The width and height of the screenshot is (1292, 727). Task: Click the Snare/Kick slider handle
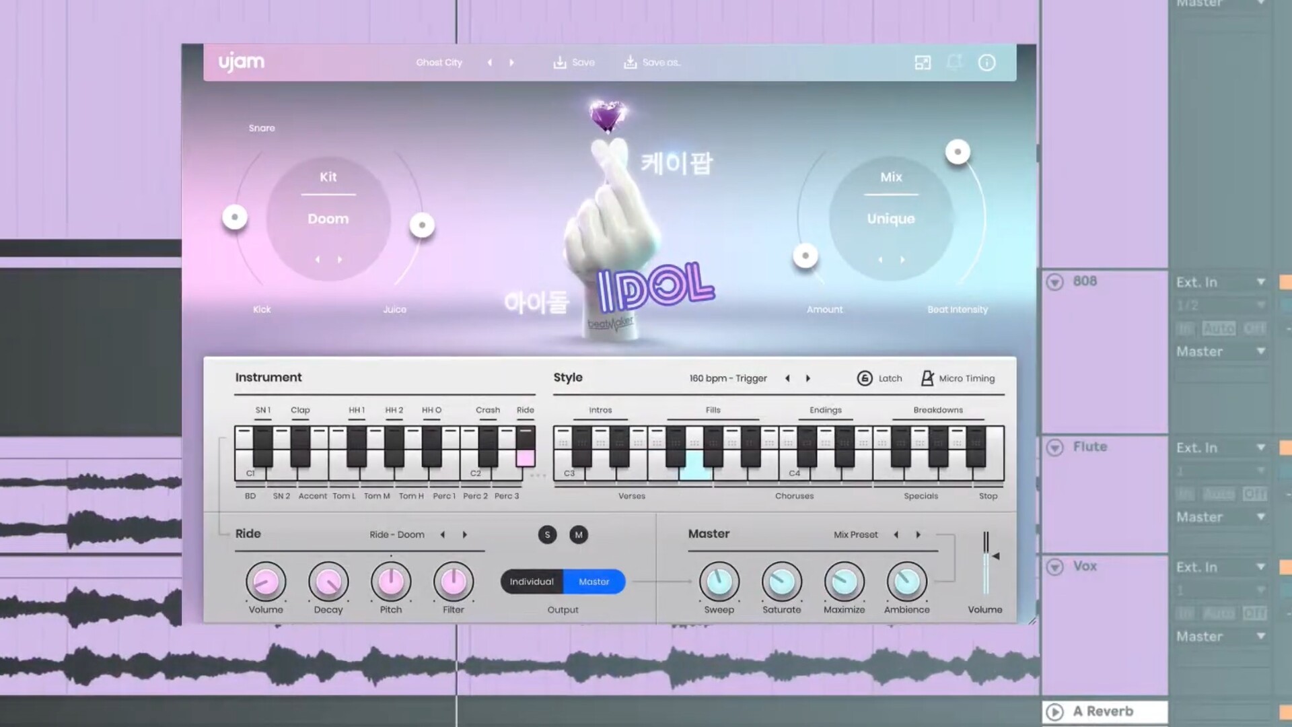(235, 217)
